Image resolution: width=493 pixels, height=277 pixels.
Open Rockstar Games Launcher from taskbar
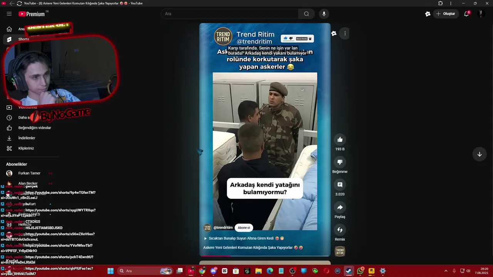[x=371, y=271]
